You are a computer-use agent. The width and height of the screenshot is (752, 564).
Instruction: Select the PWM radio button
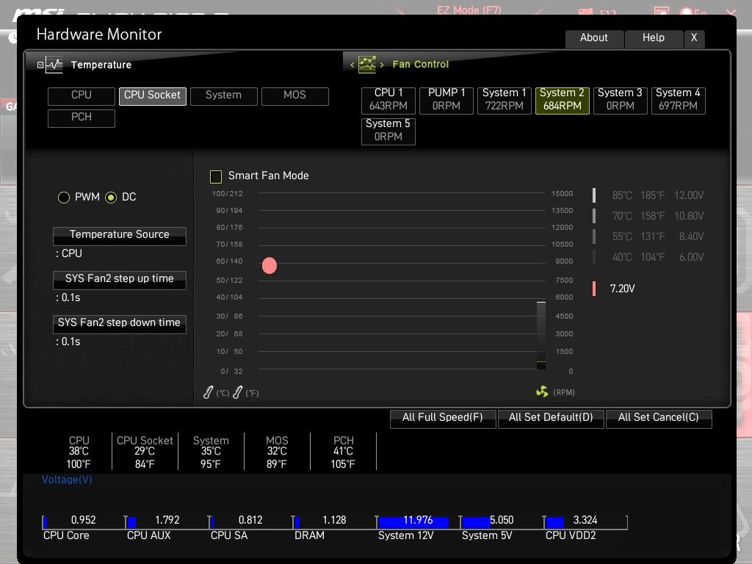64,198
